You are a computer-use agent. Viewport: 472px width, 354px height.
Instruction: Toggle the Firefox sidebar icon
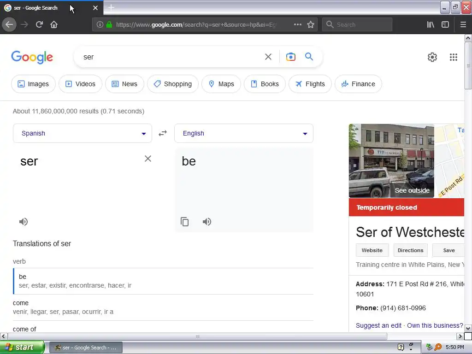(x=445, y=24)
